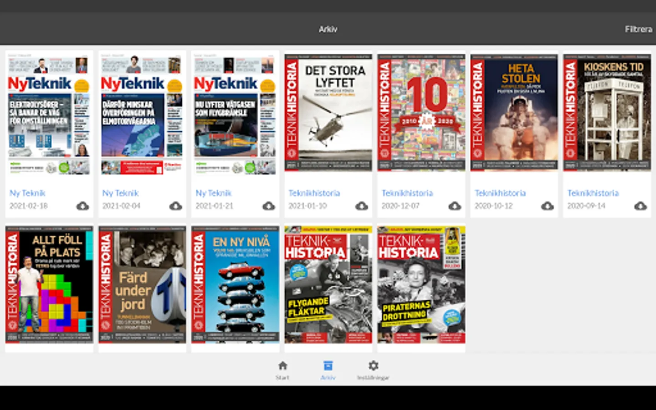The image size is (656, 410).
Task: Select the Arkiv archive tab icon
Action: coord(328,366)
